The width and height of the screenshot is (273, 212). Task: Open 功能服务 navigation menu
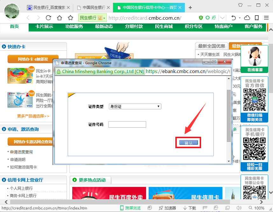coord(74,27)
